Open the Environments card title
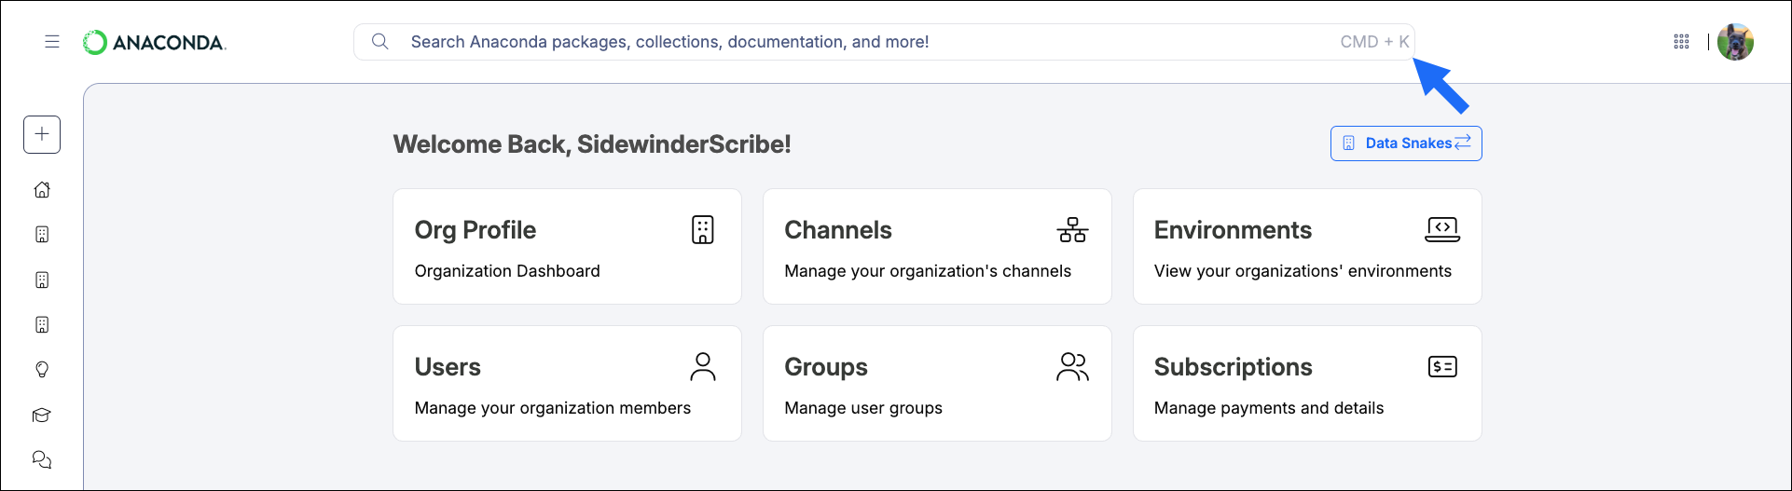 click(x=1233, y=230)
